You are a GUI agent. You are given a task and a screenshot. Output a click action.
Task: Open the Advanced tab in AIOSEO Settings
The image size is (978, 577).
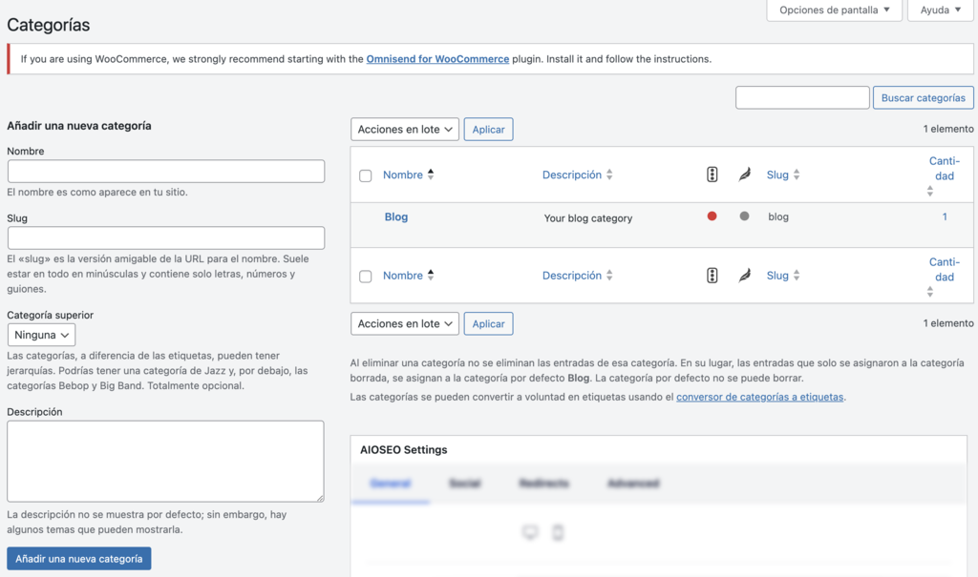point(633,484)
